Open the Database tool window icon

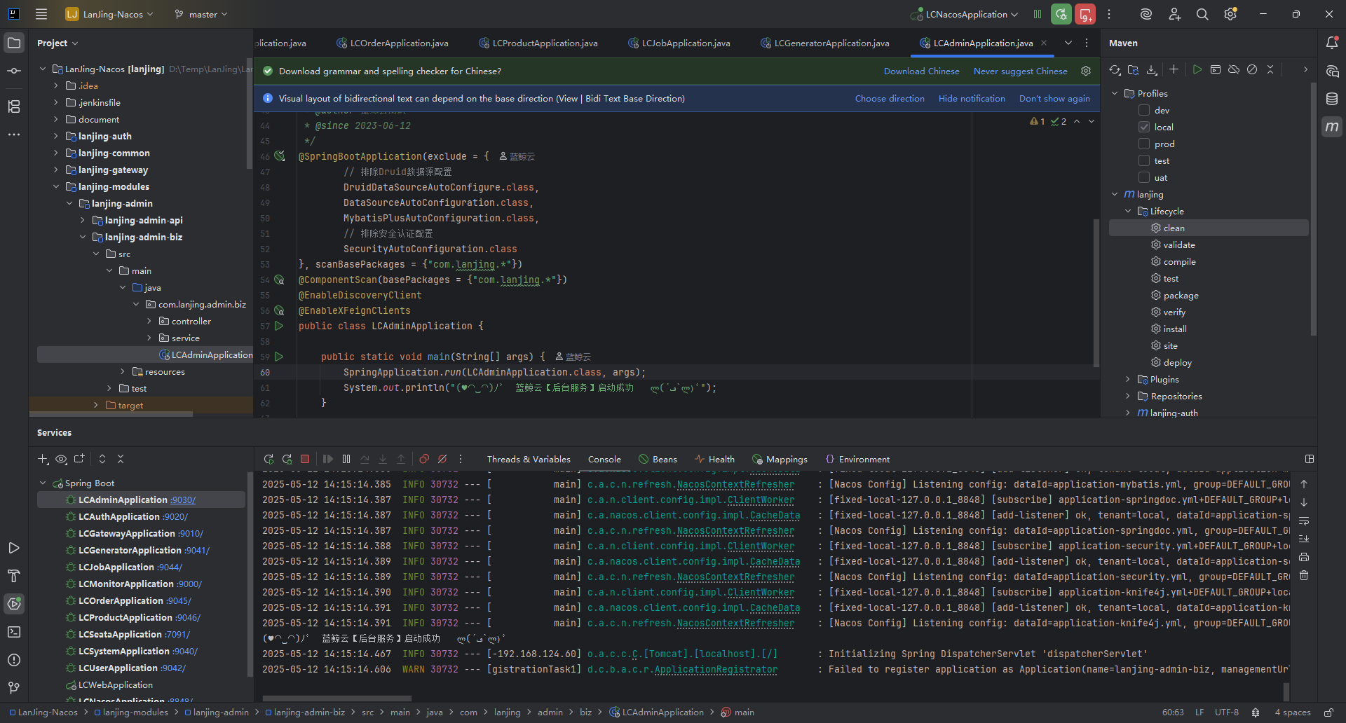[1332, 99]
